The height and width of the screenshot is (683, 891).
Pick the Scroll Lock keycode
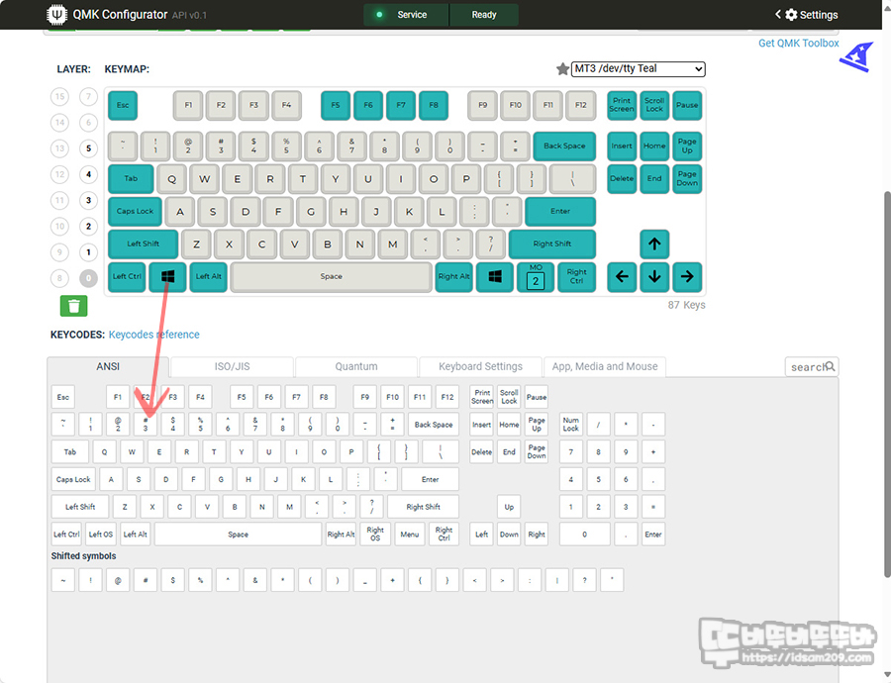pos(509,397)
